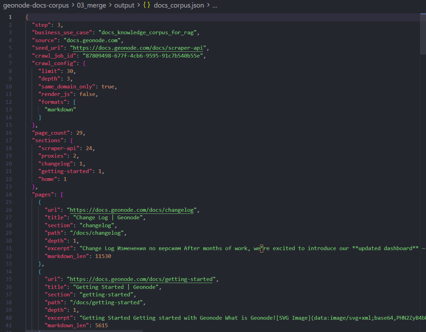Click the "proxies" section key
This screenshot has height=332, width=426.
(52, 156)
